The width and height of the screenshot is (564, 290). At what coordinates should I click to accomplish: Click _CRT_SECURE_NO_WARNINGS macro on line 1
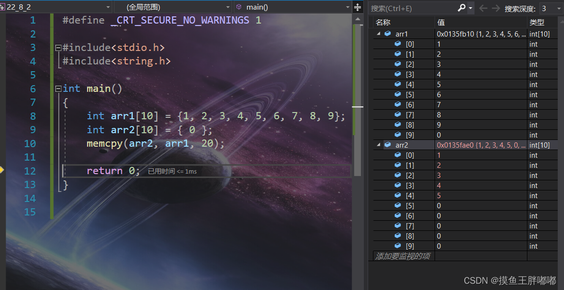pyautogui.click(x=180, y=20)
